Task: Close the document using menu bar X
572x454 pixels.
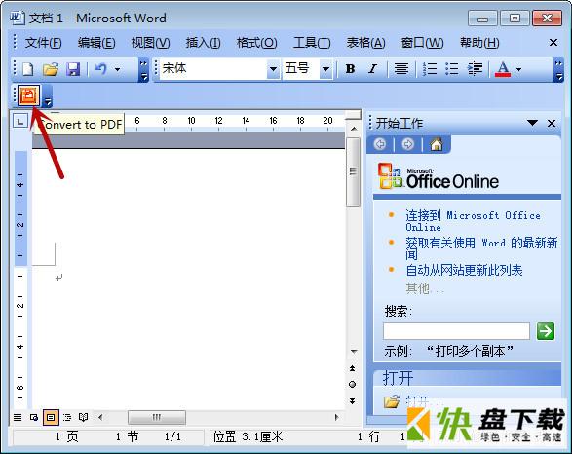Action: click(553, 43)
